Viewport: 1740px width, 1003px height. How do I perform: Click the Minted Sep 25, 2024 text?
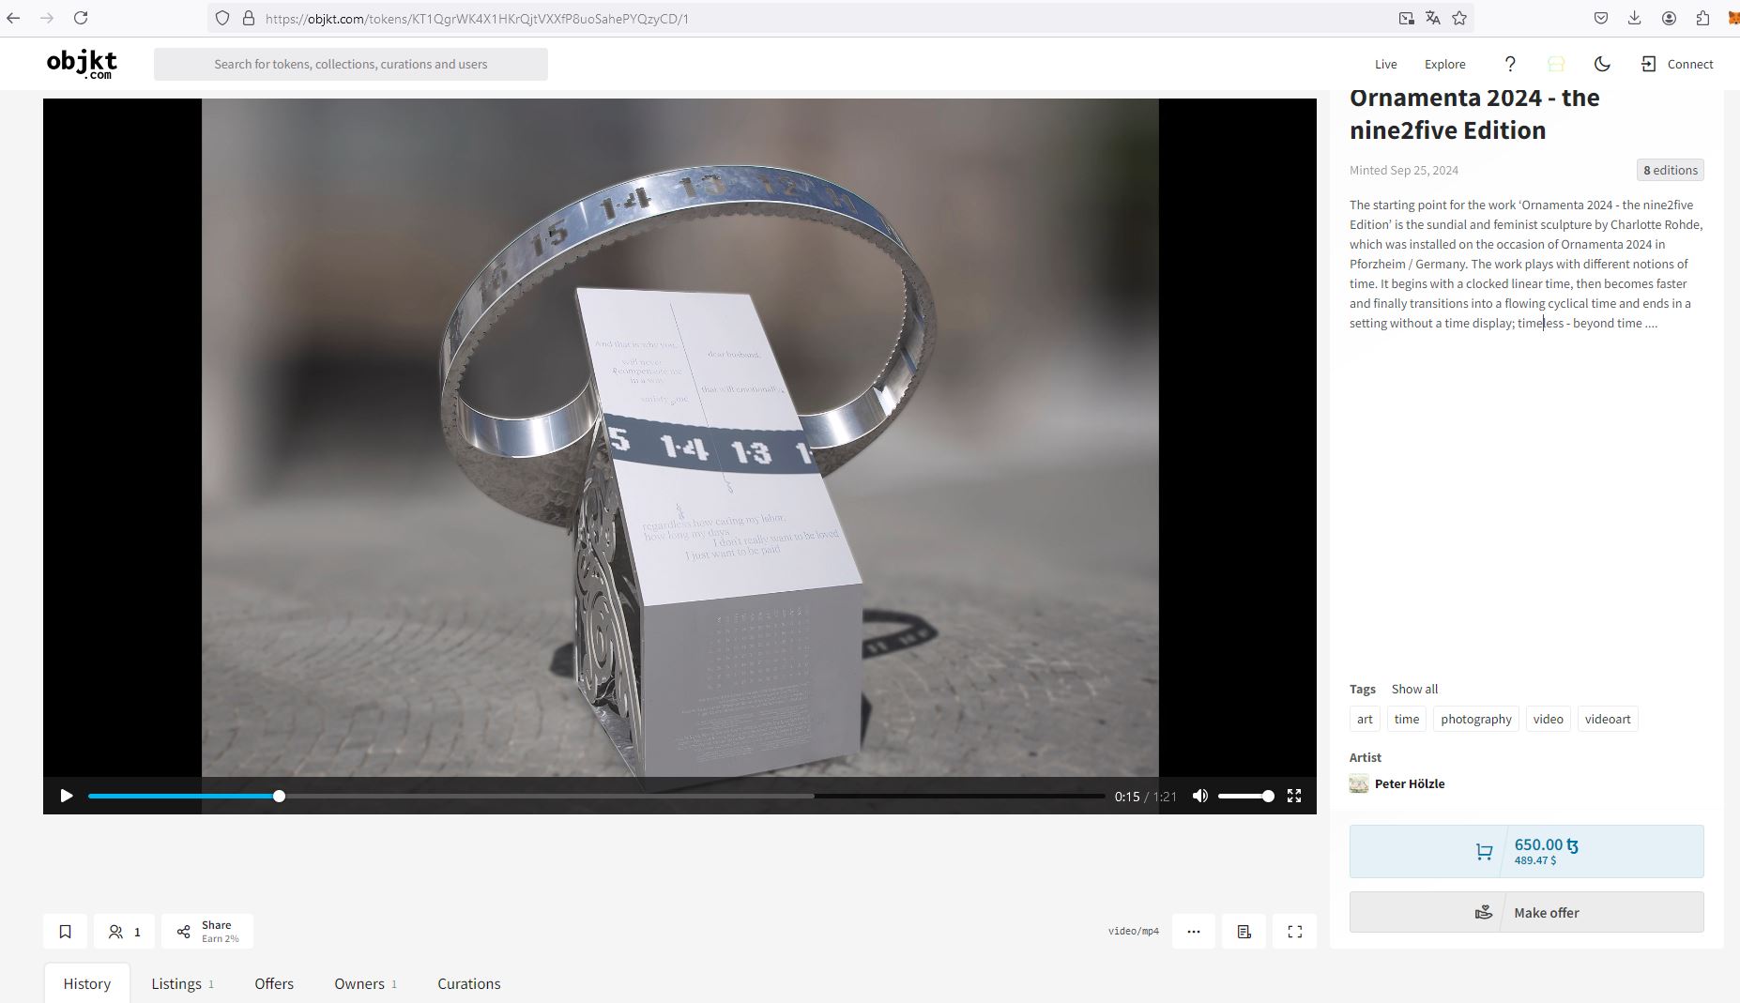(1403, 170)
